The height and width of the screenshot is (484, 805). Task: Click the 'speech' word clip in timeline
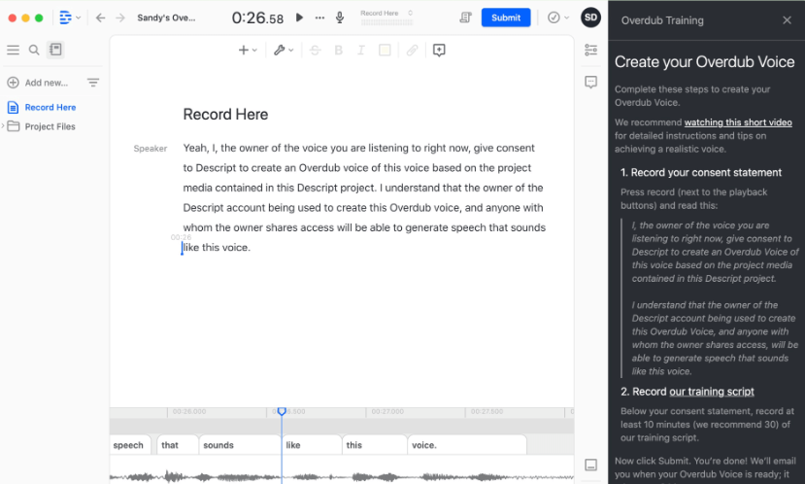[130, 445]
